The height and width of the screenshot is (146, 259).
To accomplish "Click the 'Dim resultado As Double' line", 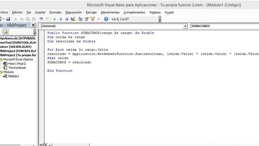I will [x=71, y=41].
